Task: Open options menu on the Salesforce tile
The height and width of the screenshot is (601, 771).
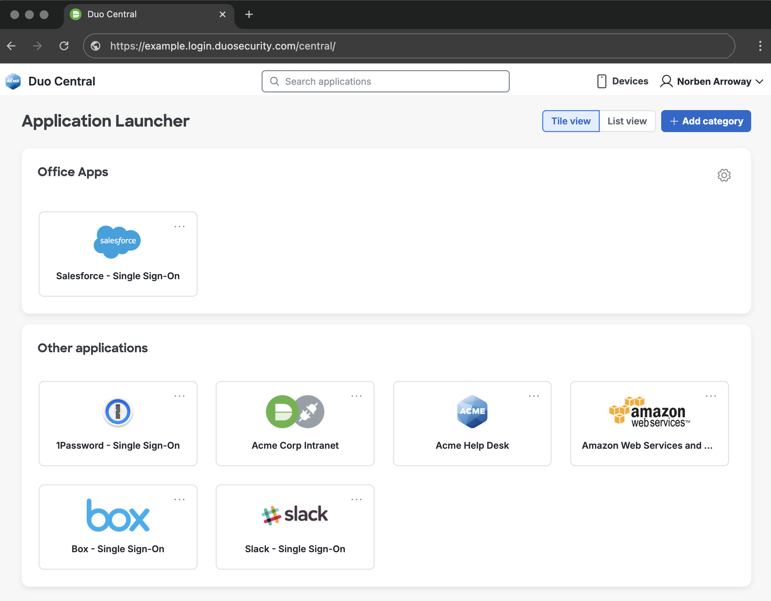Action: click(x=180, y=226)
